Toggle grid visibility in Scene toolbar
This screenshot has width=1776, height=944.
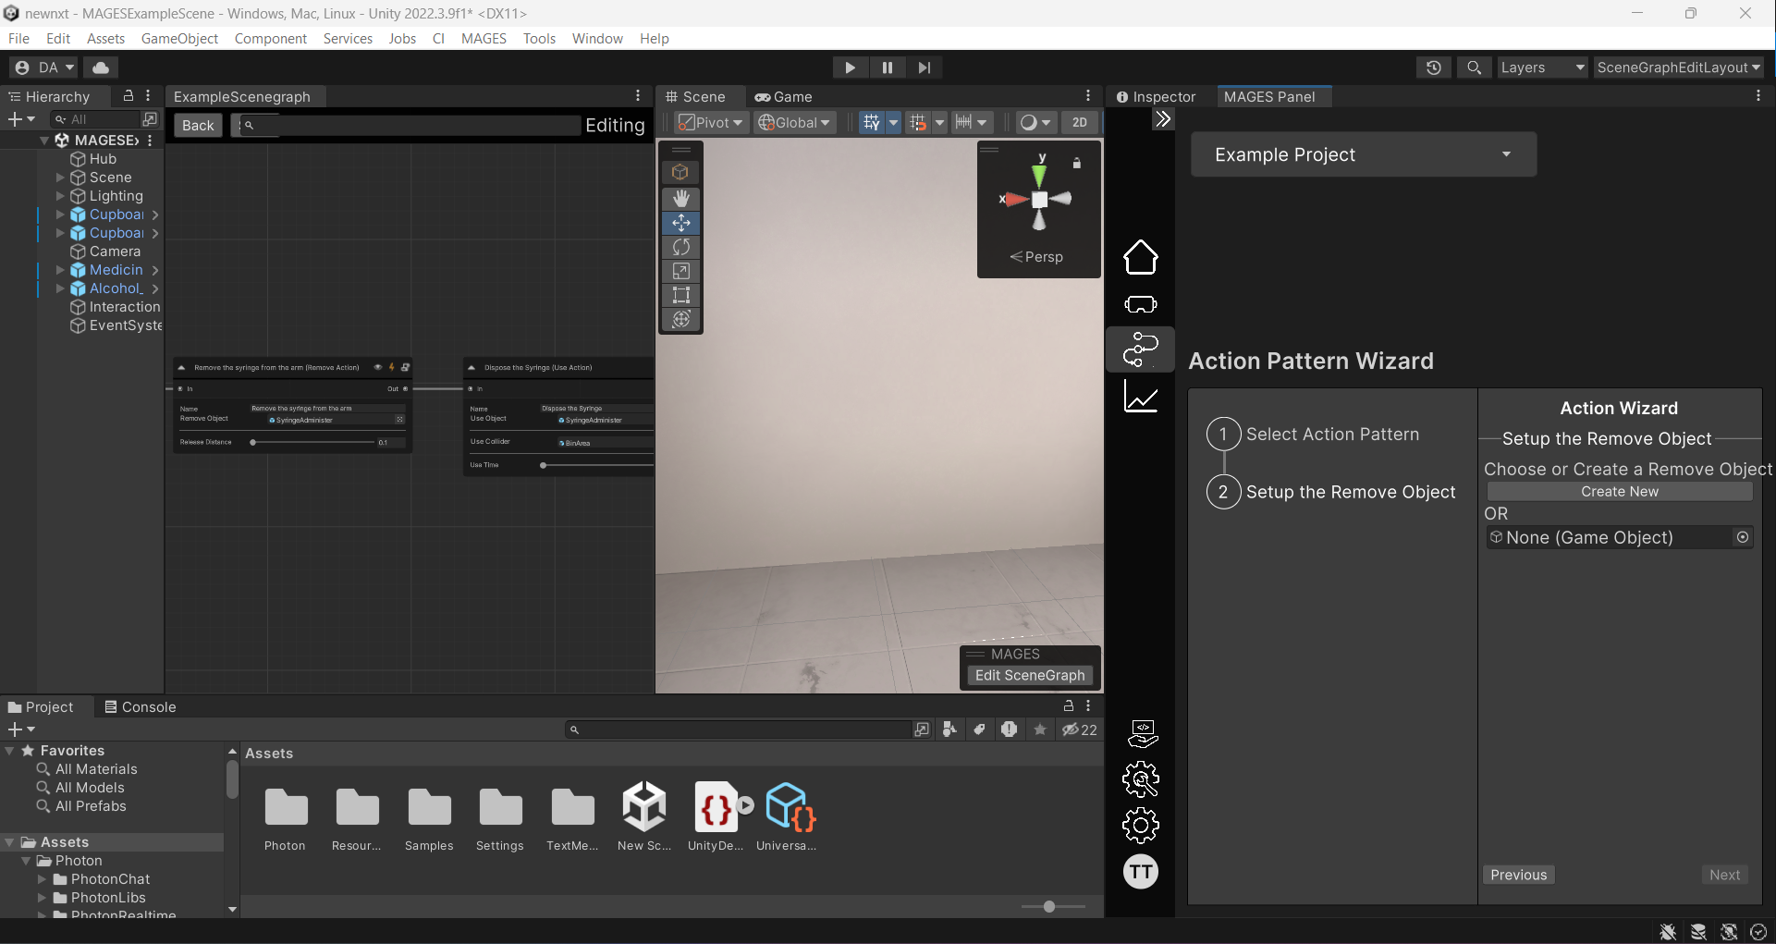click(871, 122)
